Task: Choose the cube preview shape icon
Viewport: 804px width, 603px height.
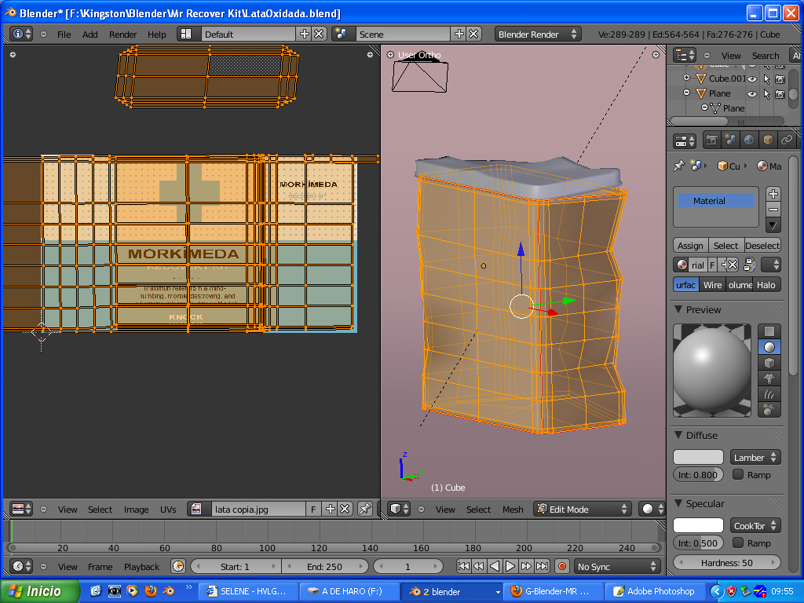Action: click(769, 363)
